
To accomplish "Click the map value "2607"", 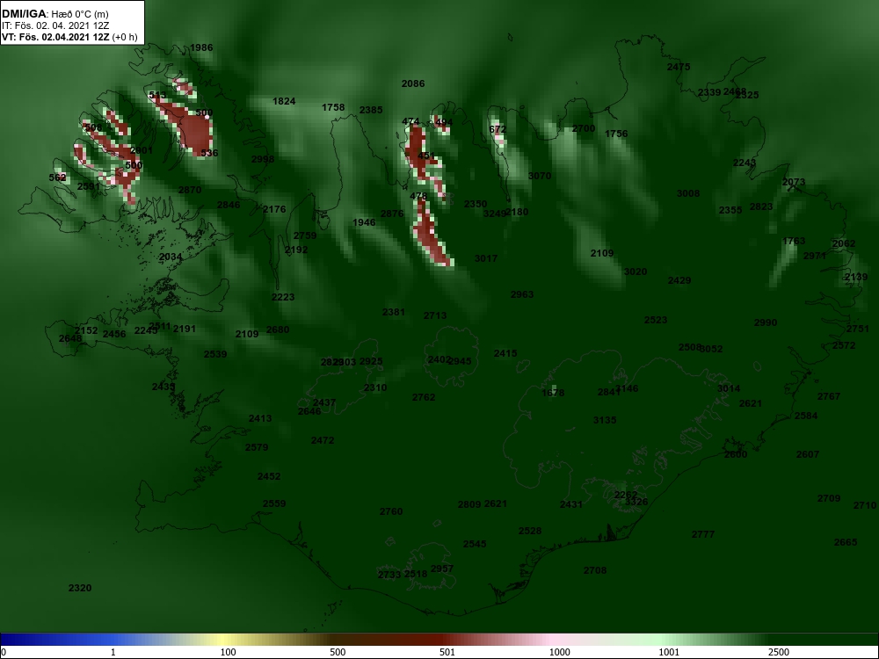I will click(807, 454).
